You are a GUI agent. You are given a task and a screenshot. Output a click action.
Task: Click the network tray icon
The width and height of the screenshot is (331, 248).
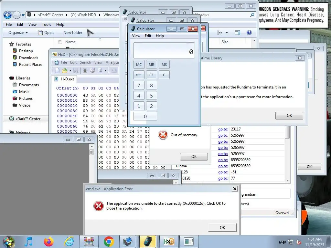click(291, 242)
